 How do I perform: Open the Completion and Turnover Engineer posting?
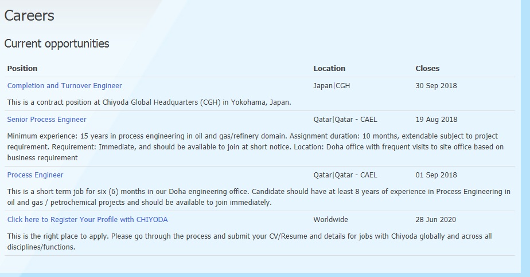(x=65, y=86)
